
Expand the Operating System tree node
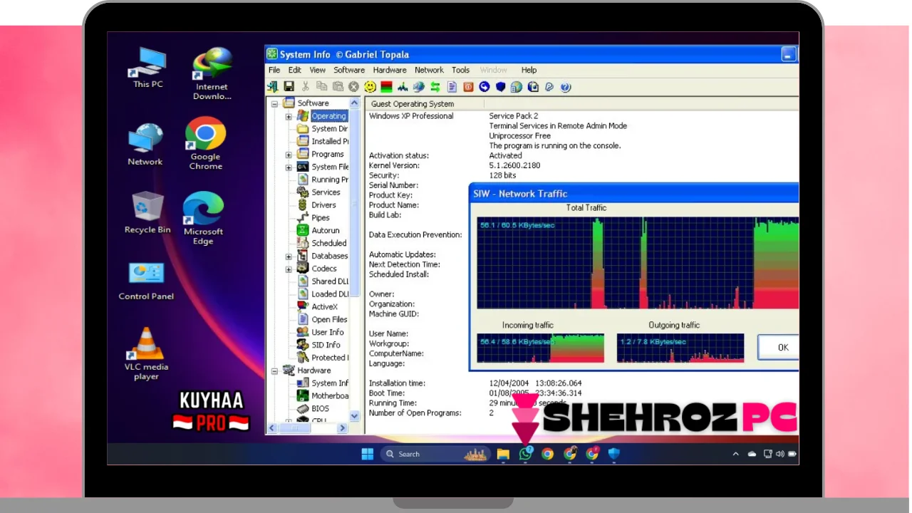[289, 116]
